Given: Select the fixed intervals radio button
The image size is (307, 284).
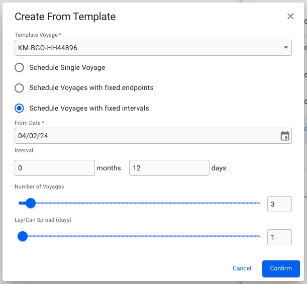Looking at the screenshot, I should point(19,108).
